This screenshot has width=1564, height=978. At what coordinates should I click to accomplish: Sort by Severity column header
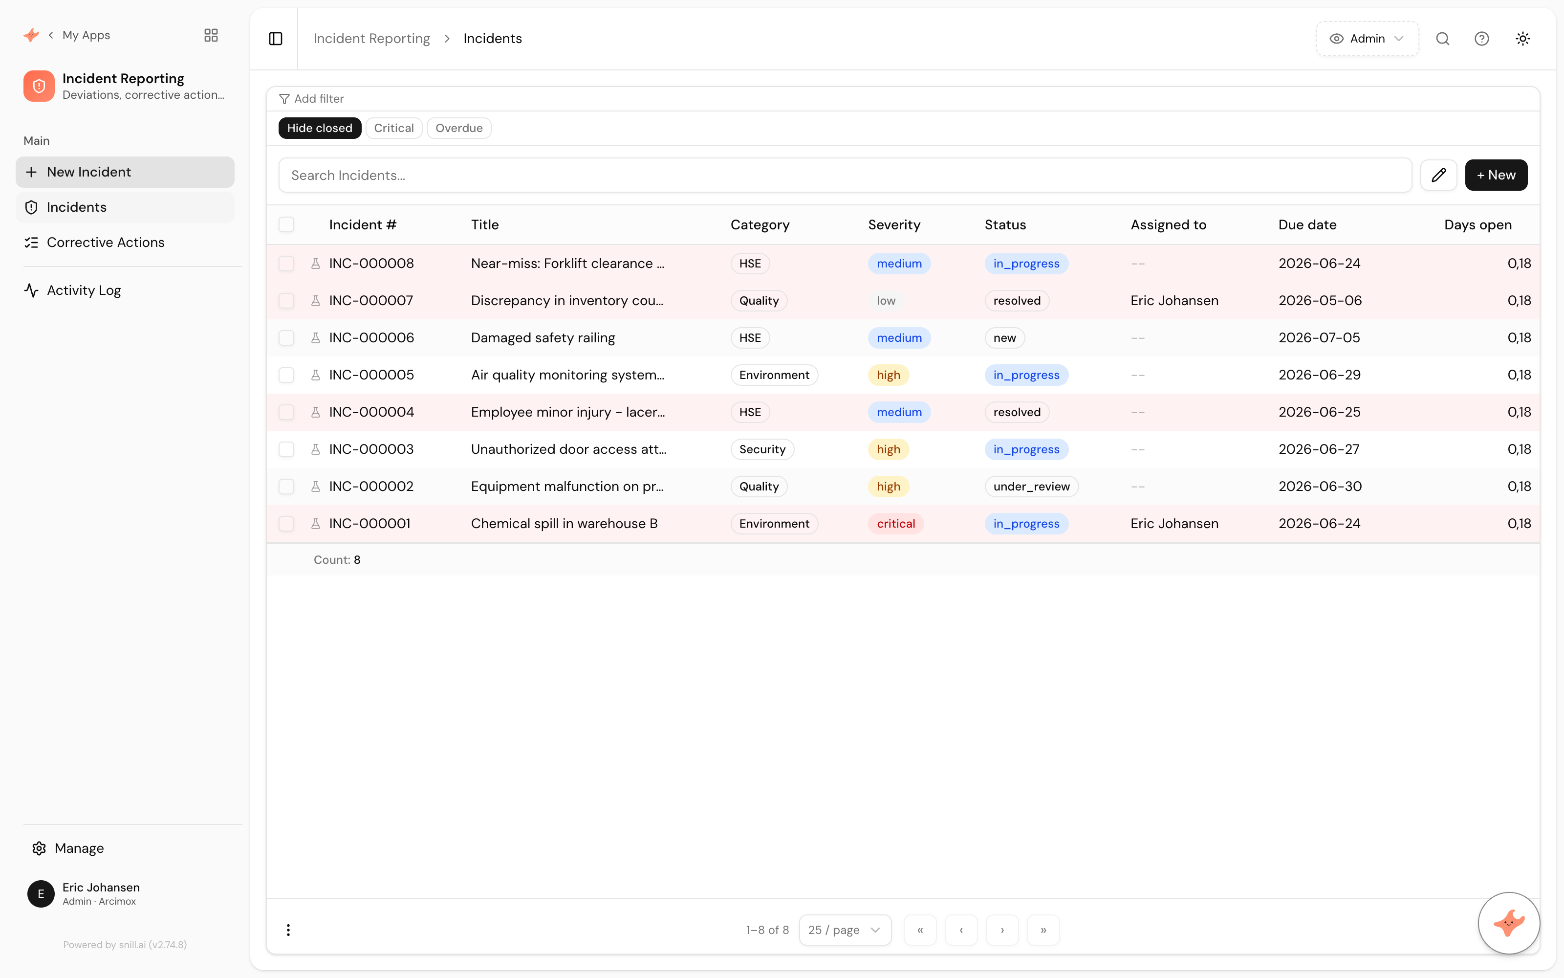894,224
